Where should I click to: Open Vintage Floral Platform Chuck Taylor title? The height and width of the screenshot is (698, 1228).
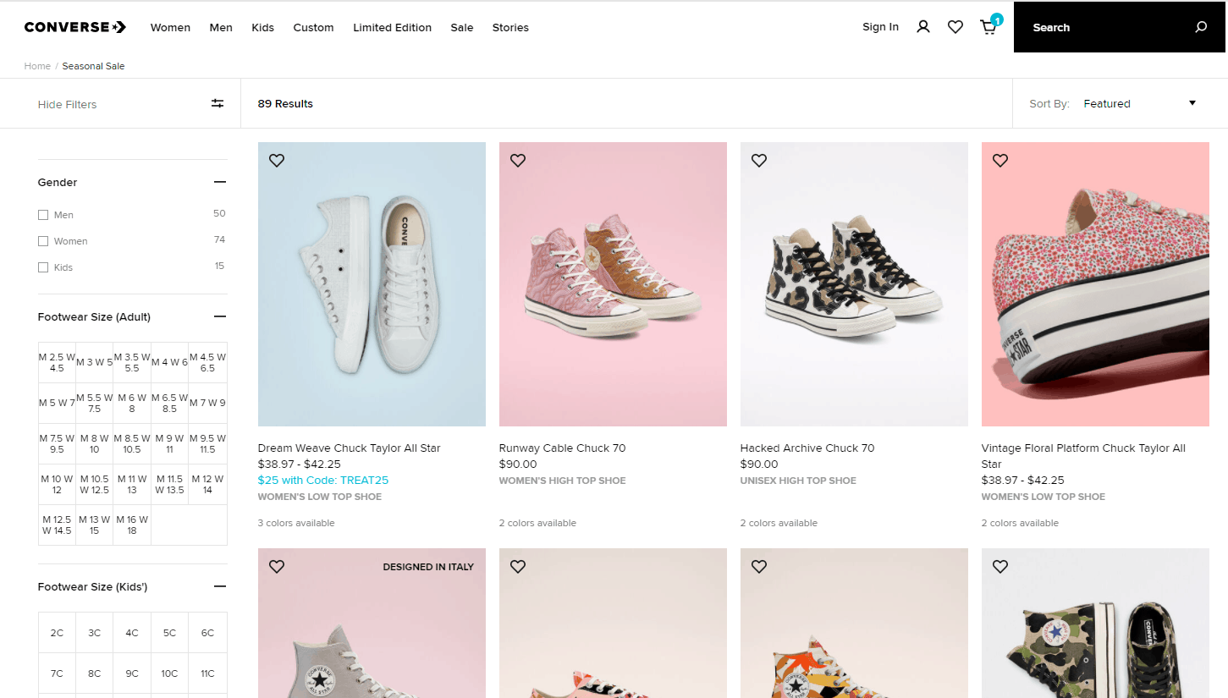point(1083,456)
